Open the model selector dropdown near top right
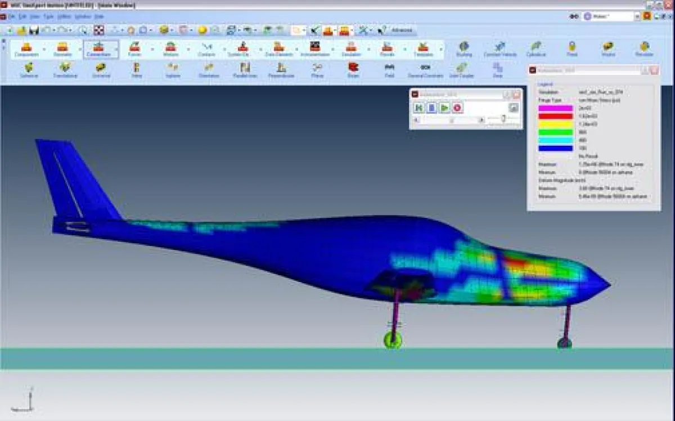 (x=637, y=16)
